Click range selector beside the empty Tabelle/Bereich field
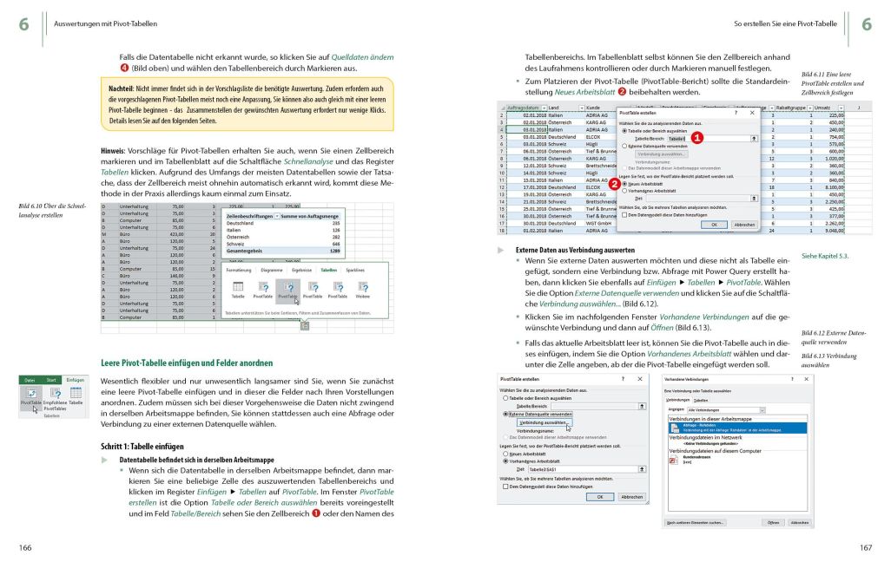The image size is (891, 562). click(642, 407)
